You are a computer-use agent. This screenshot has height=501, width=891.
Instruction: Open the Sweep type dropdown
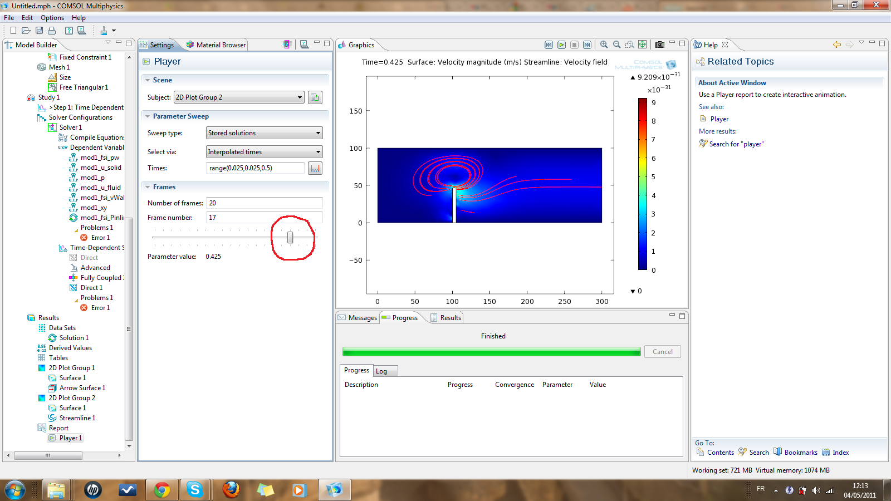tap(264, 133)
